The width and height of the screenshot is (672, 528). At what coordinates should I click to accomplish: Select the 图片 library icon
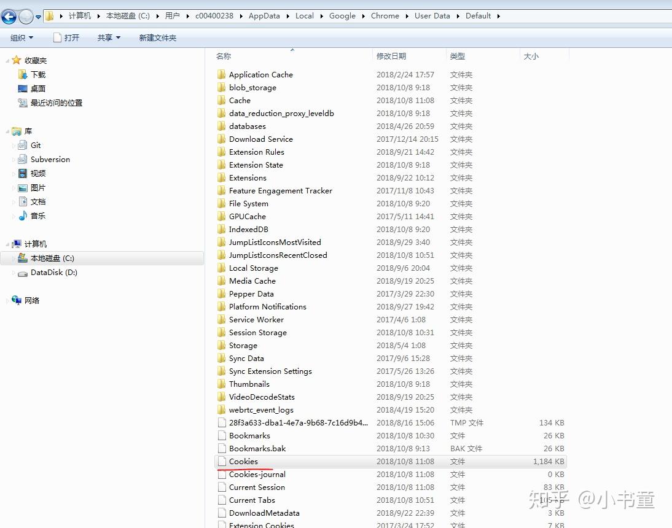pos(23,187)
